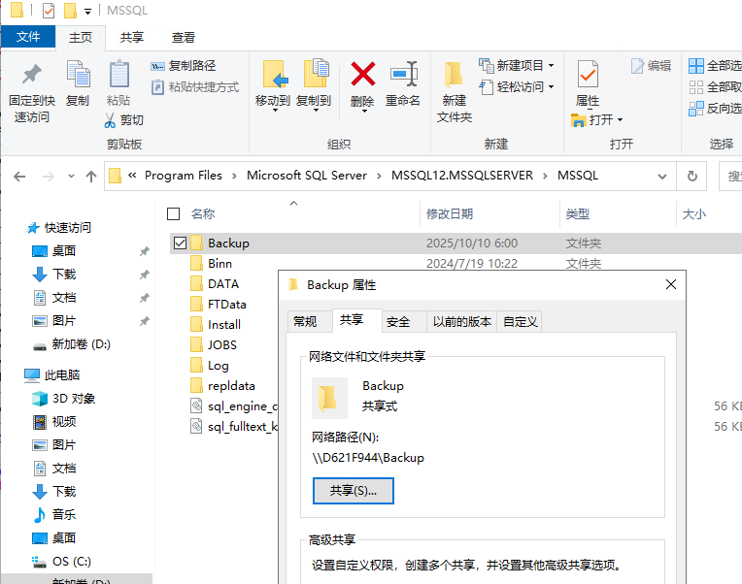Click 此电脑 in navigation pane
742x584 pixels.
pyautogui.click(x=52, y=375)
